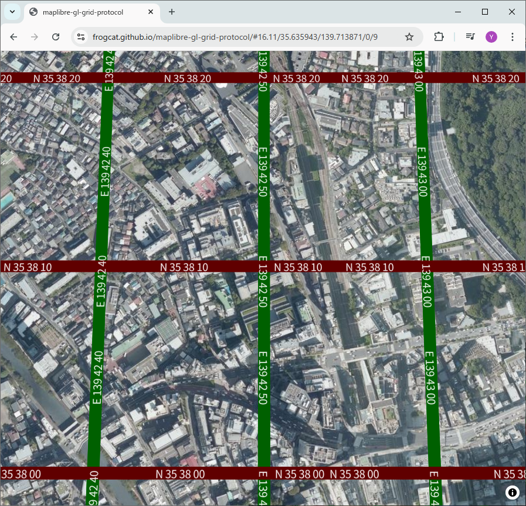
Task: Open the Y profile avatar
Action: [x=491, y=37]
